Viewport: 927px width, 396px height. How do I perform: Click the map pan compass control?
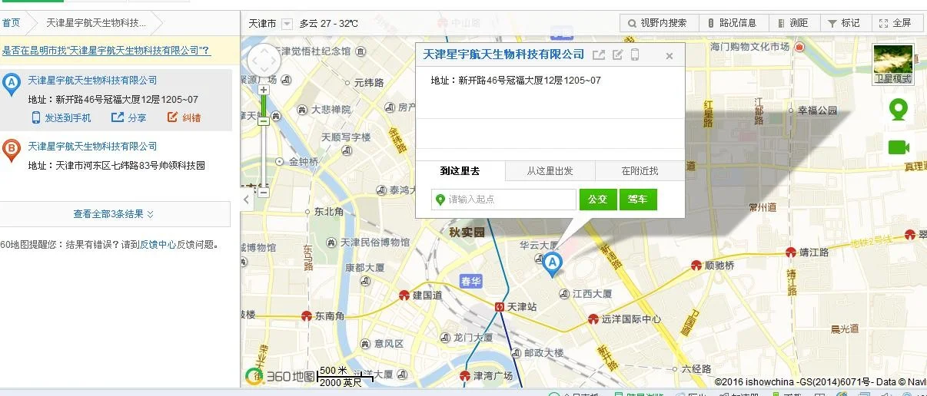pyautogui.click(x=265, y=62)
